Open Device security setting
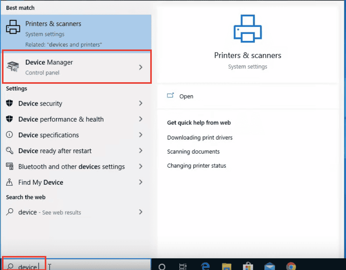346x270 pixels. (76, 103)
